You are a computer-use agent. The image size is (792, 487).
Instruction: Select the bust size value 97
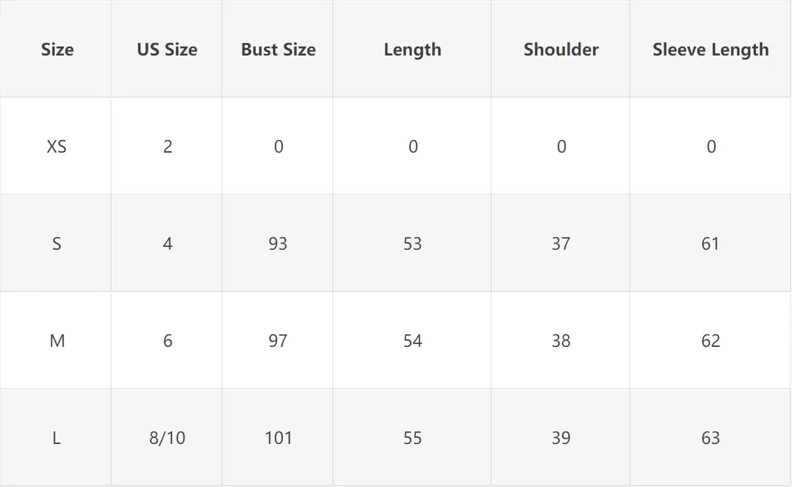pos(278,341)
